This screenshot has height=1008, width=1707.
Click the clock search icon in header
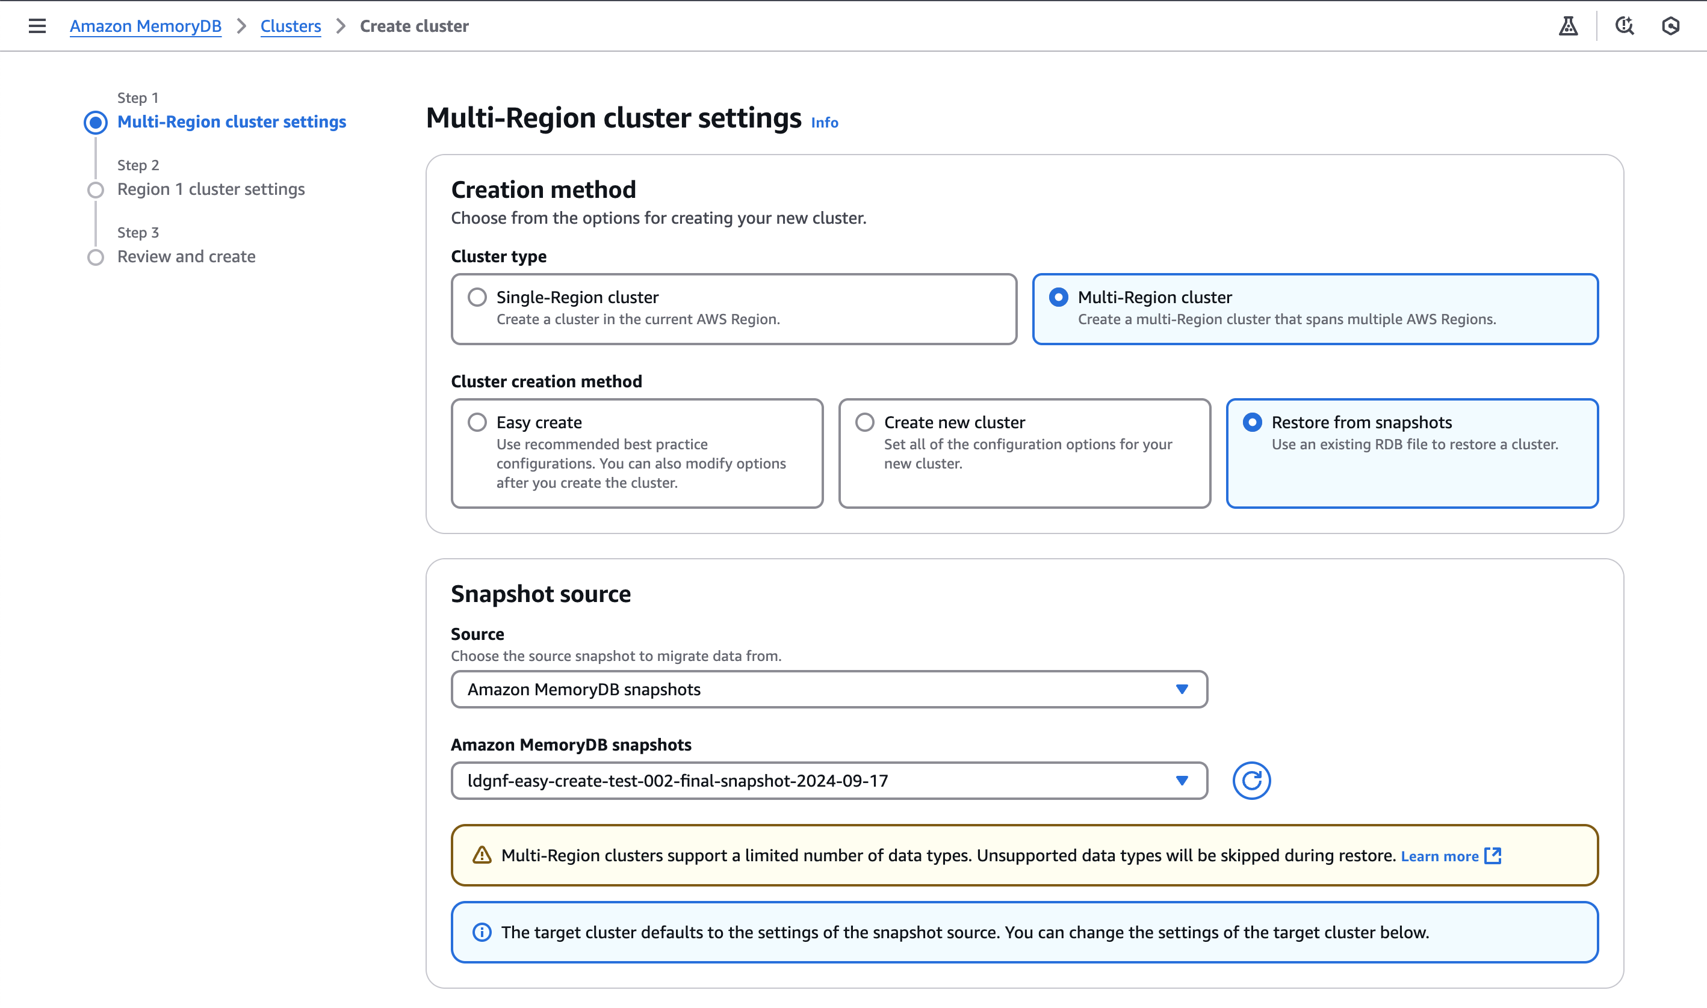(x=1624, y=26)
